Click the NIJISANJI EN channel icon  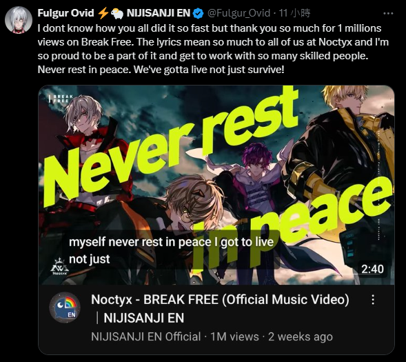(65, 308)
